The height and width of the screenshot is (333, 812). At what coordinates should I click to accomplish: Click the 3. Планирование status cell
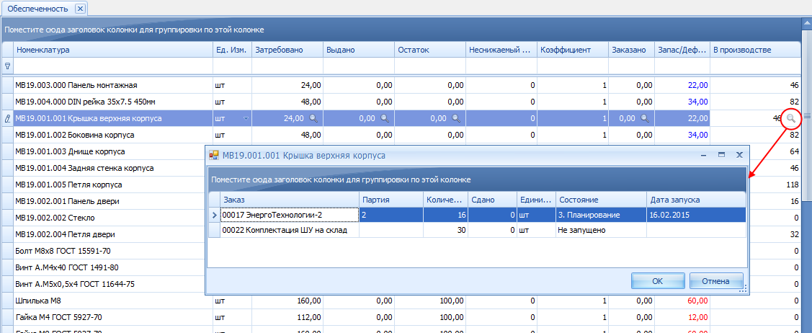[x=601, y=214]
